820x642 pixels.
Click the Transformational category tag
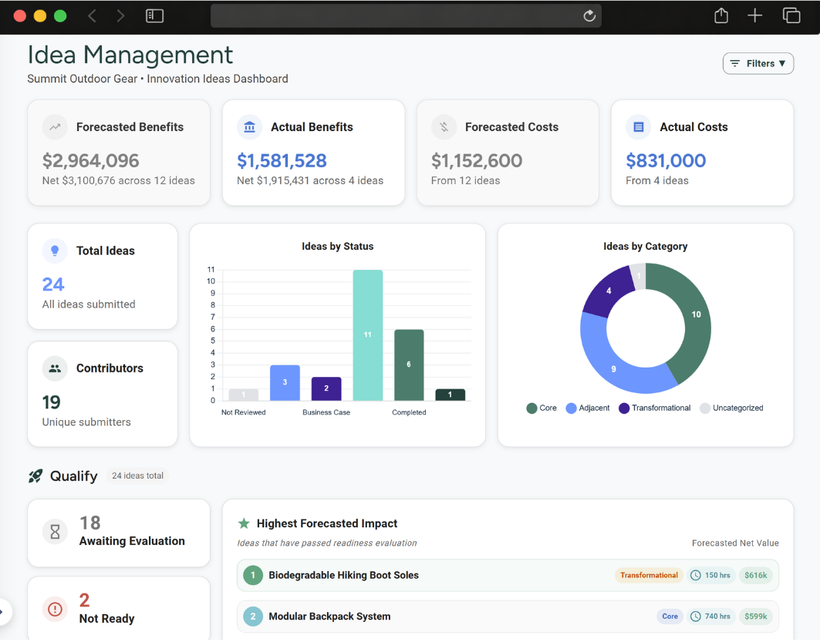(649, 575)
